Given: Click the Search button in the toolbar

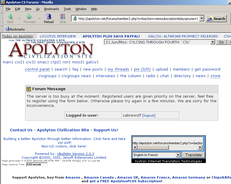Looking at the screenshot, I should point(216,19).
